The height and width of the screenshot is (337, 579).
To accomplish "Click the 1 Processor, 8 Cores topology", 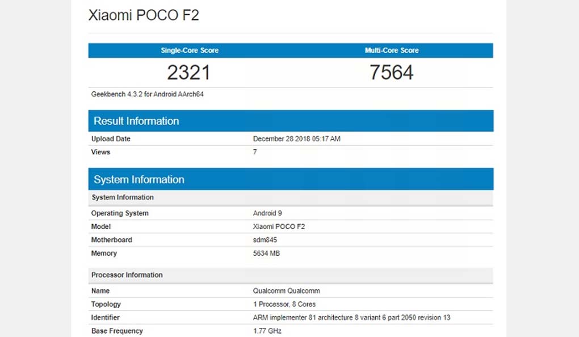I will (x=284, y=304).
